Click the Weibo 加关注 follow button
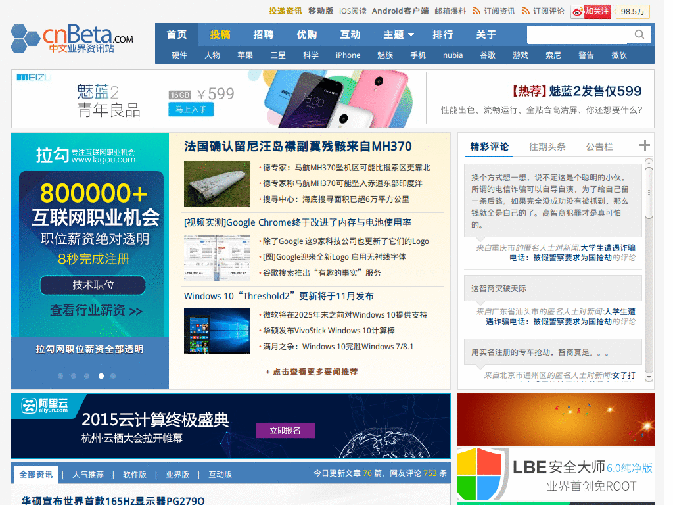 click(591, 12)
